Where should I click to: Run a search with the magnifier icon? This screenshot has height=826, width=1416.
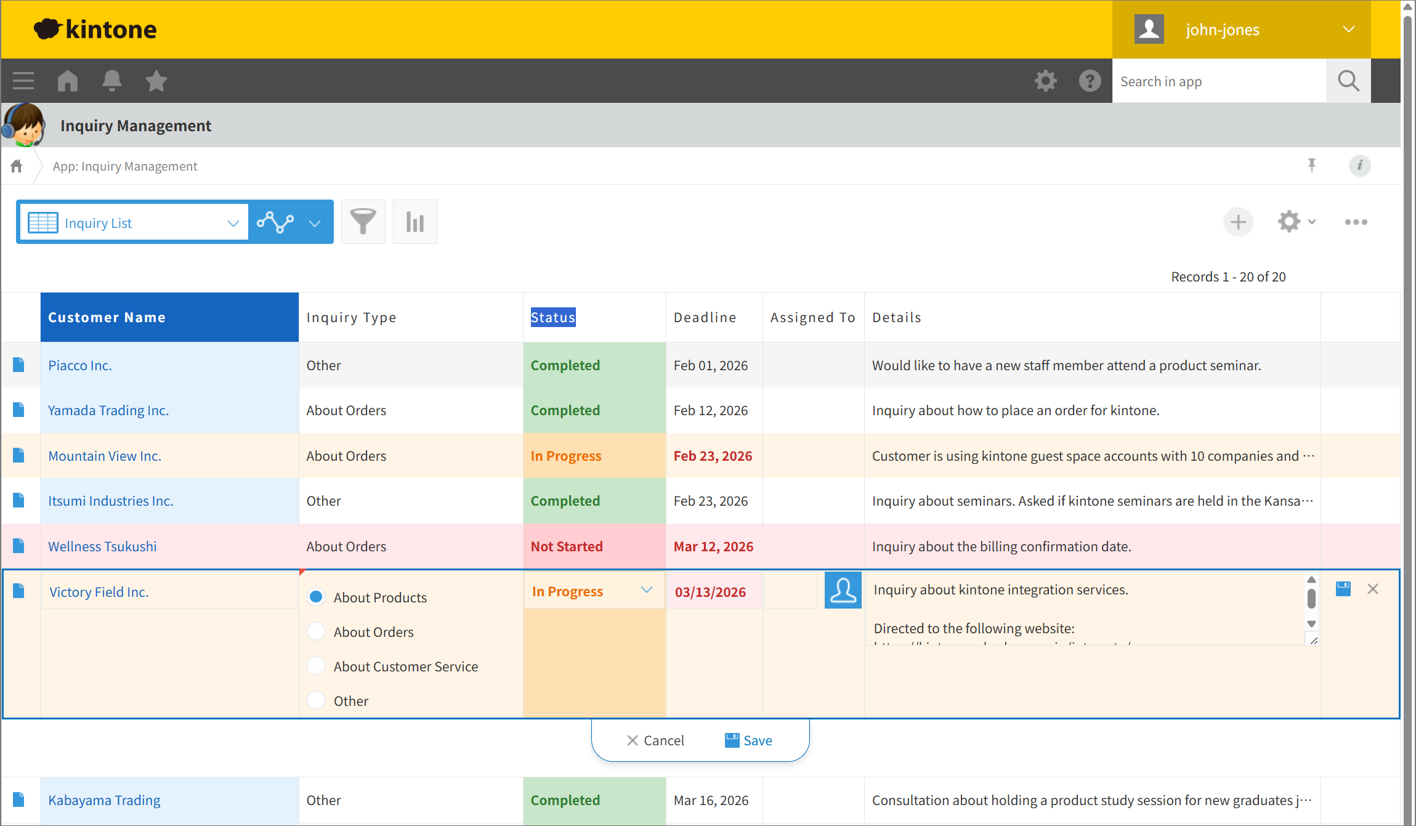1348,81
